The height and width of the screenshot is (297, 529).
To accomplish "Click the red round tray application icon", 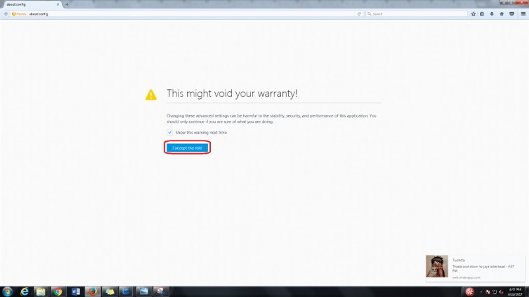I will pyautogui.click(x=469, y=292).
